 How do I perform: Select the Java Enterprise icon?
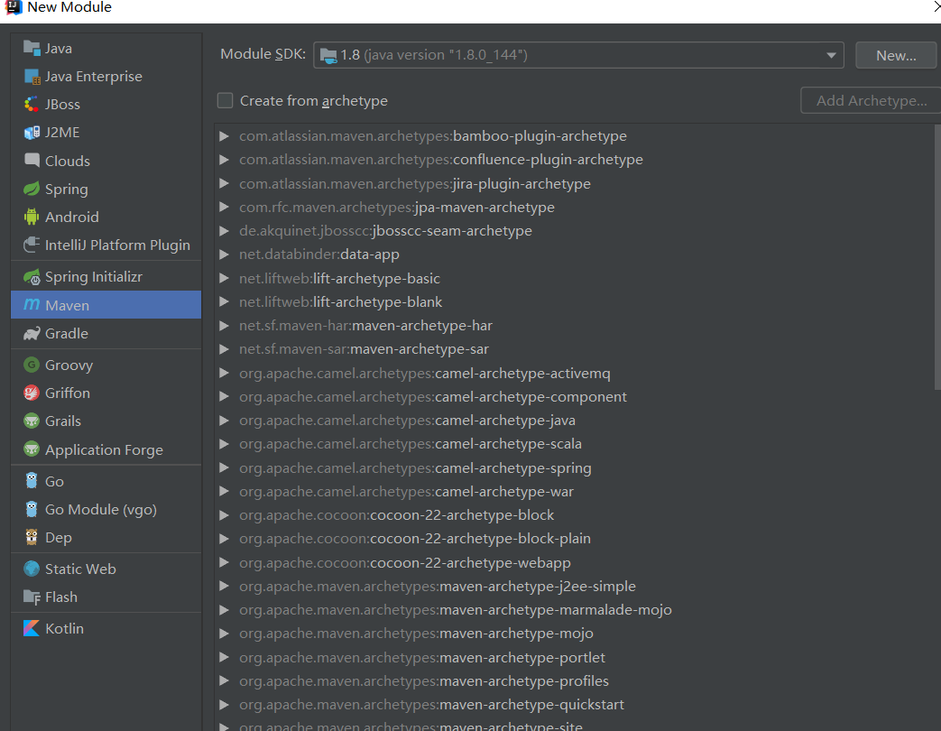tap(32, 76)
